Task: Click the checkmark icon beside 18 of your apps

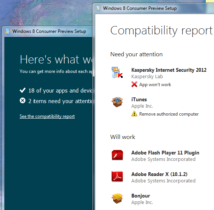Action: [x=23, y=90]
